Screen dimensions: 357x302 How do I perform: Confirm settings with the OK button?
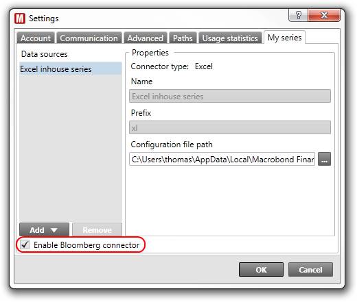coord(261,270)
